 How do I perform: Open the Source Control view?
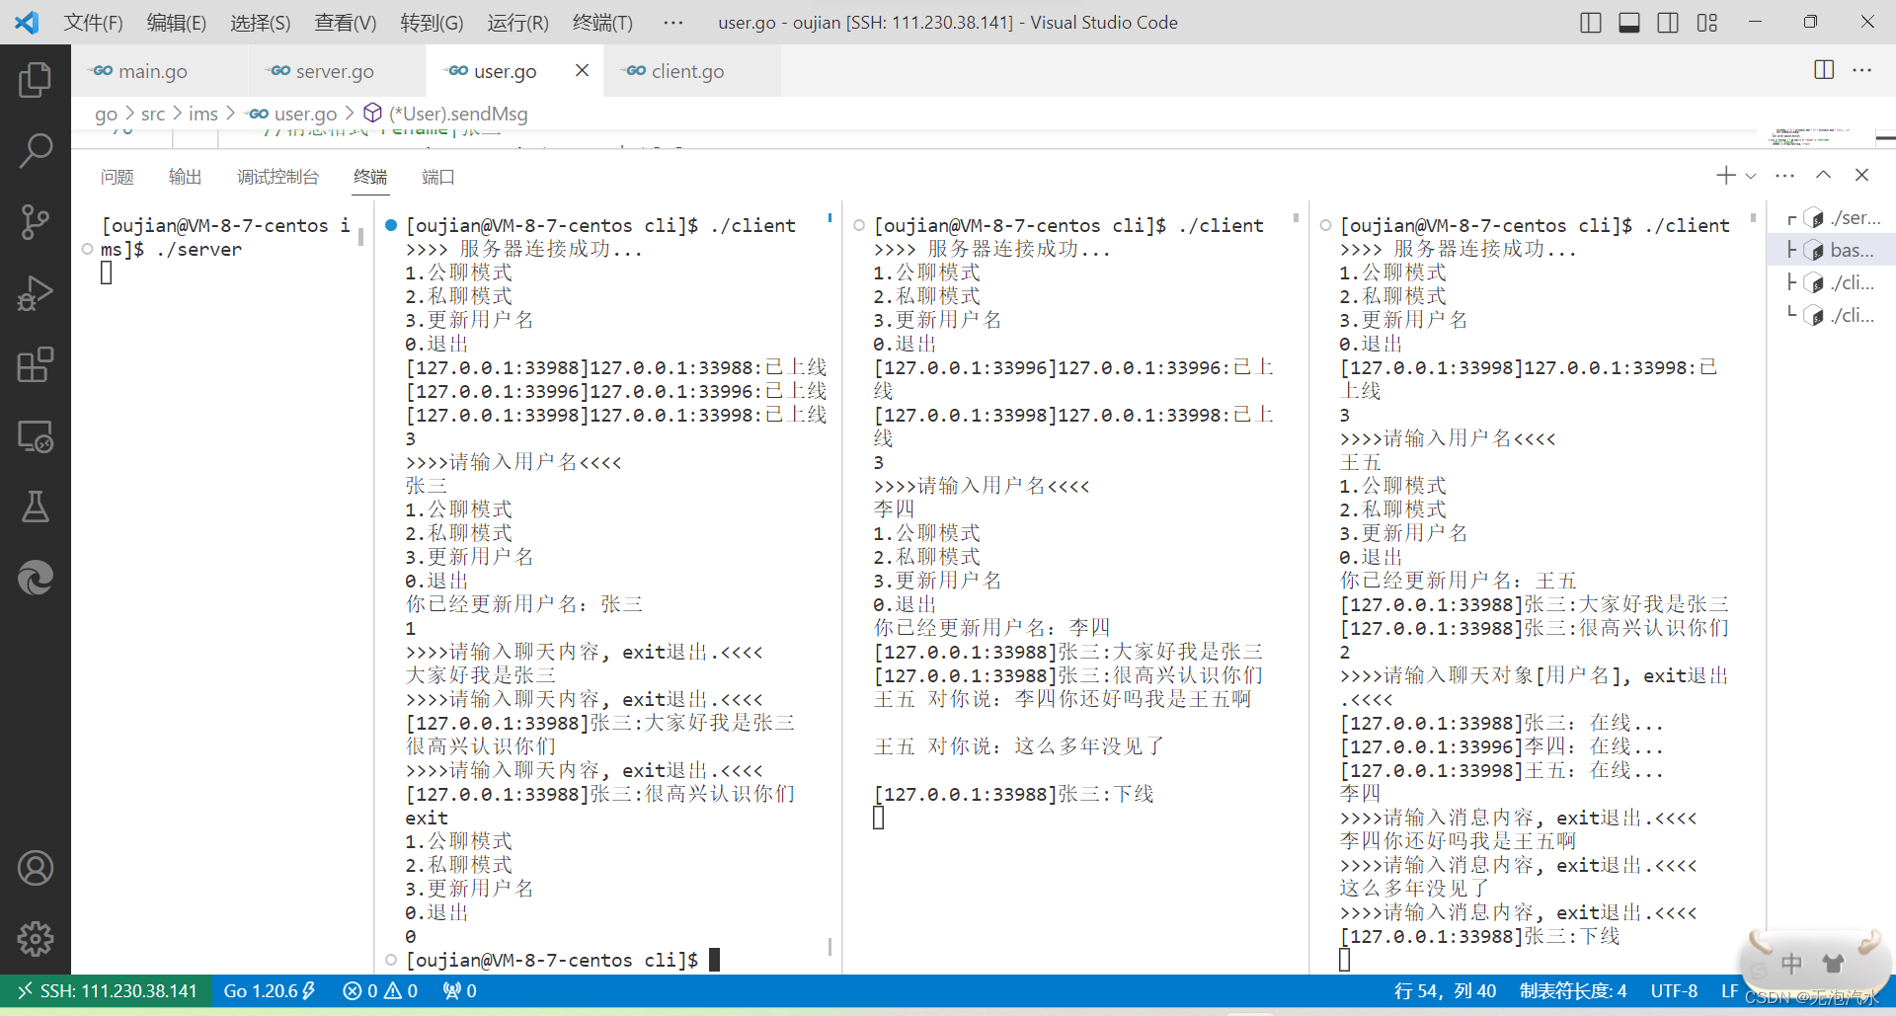(36, 221)
